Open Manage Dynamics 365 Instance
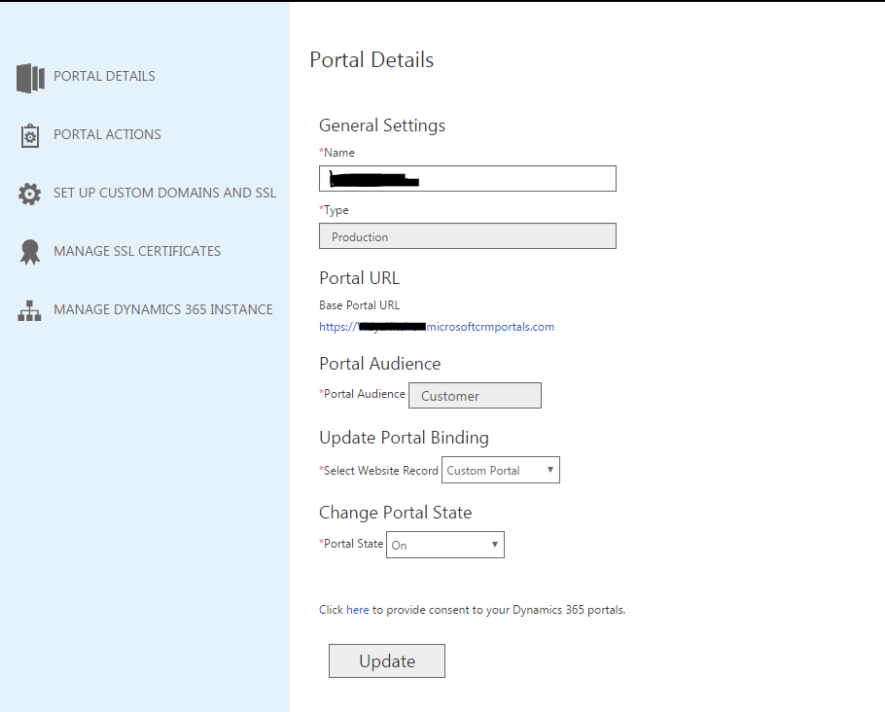885x712 pixels. [165, 309]
